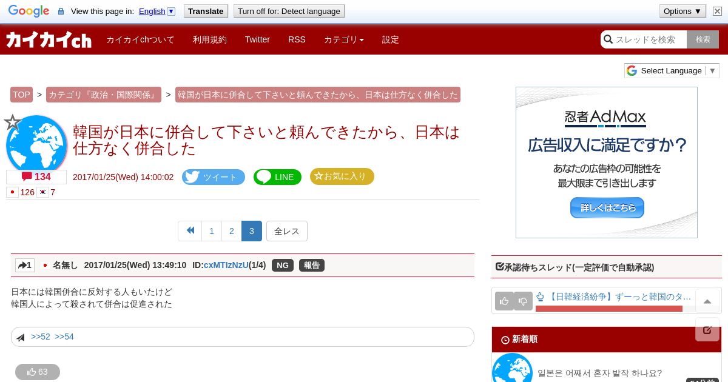Mark post as NG
The width and height of the screenshot is (728, 382).
pyautogui.click(x=283, y=265)
